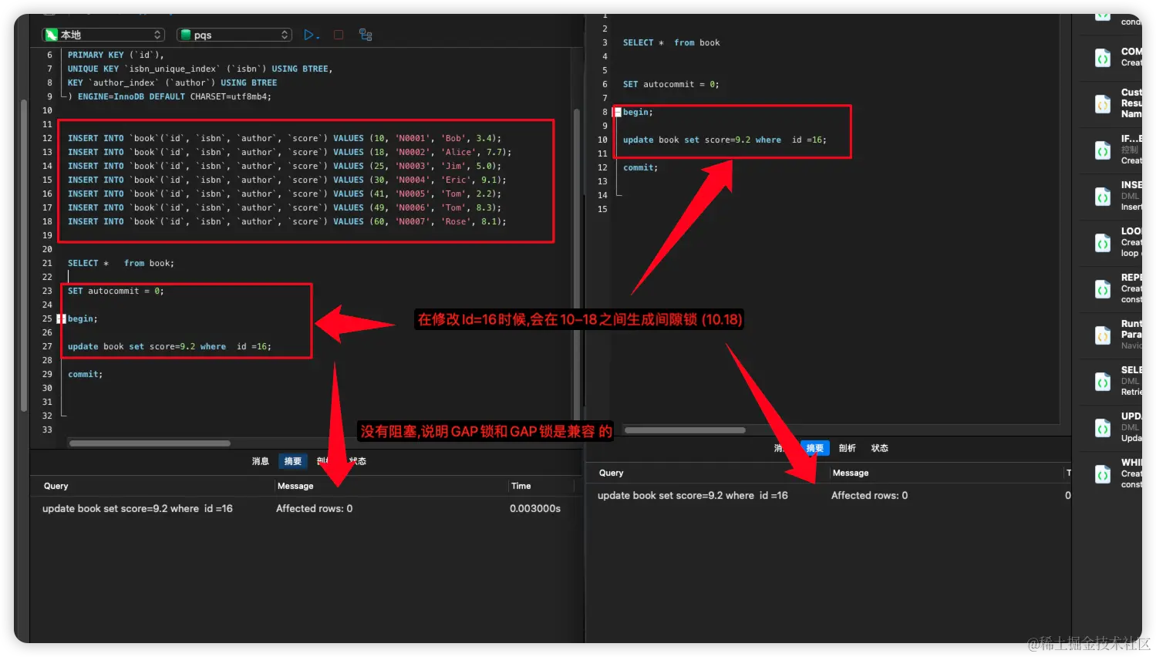Switch to 摘要 tab in left result pane
The image size is (1156, 657).
(x=293, y=461)
